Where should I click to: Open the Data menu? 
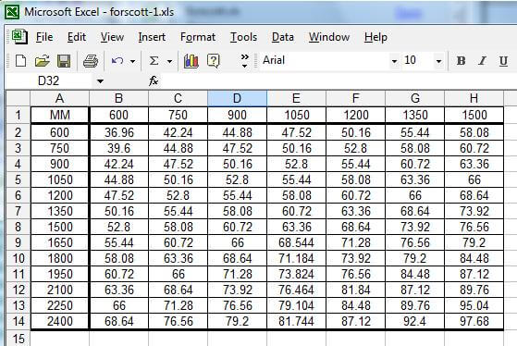283,37
